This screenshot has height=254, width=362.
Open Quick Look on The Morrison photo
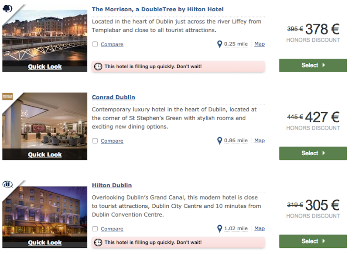coord(44,67)
